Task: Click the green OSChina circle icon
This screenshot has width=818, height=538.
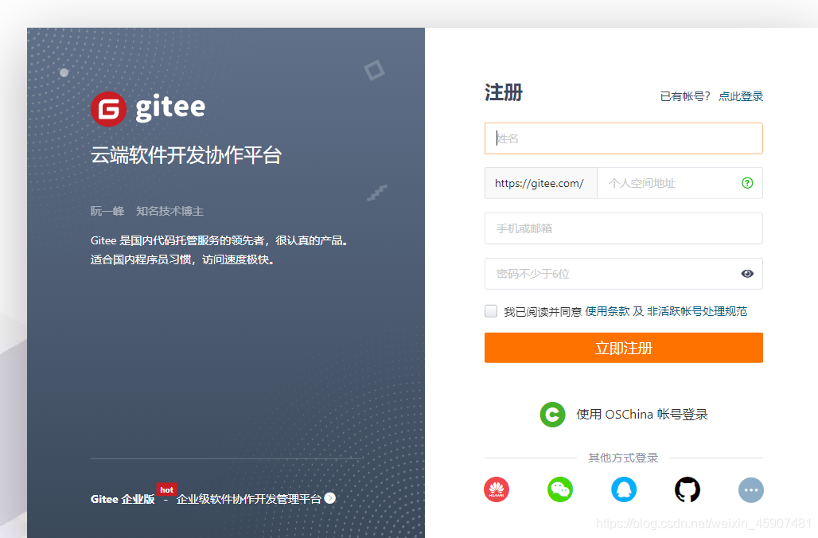Action: point(552,415)
